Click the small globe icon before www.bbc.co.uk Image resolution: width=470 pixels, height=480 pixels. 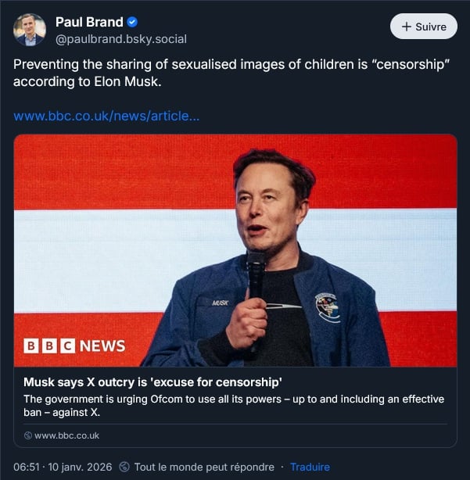[28, 435]
